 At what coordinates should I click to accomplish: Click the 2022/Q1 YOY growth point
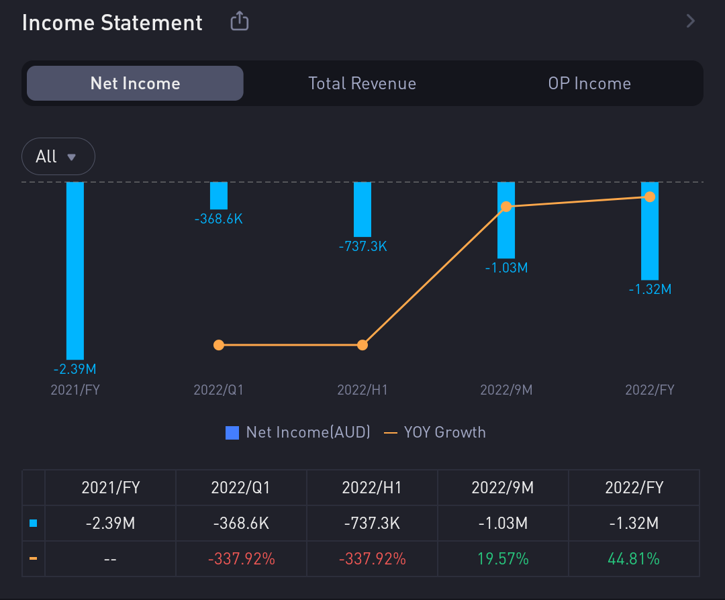pos(219,345)
